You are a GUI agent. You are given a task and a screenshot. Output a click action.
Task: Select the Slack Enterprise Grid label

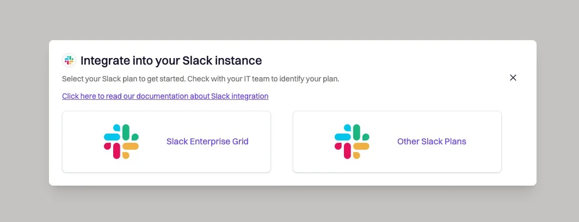point(207,141)
